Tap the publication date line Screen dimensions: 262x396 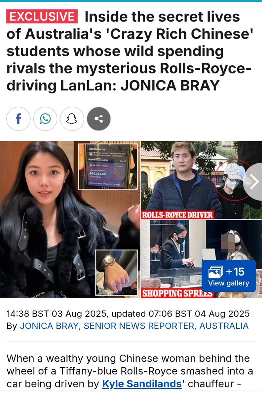128,313
